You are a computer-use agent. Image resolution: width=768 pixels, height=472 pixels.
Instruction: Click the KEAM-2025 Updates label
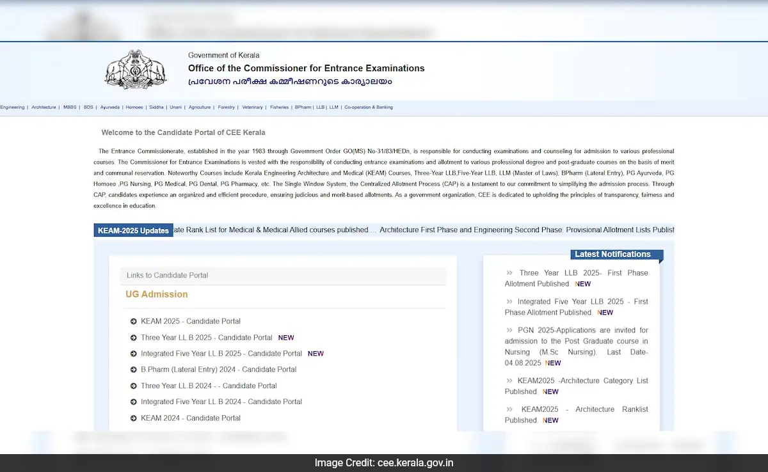pyautogui.click(x=133, y=230)
